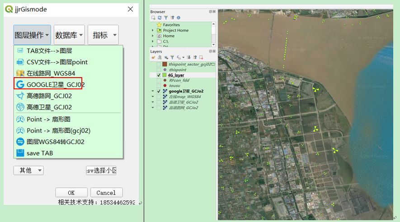400x222 pixels.
Task: Select Favorites in Browser tree
Action: click(x=171, y=25)
